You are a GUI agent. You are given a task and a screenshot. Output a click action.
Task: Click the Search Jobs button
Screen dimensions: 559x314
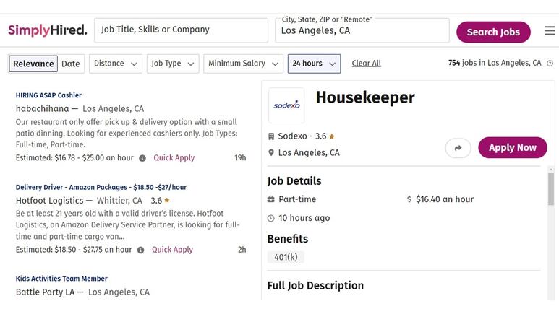coord(493,32)
